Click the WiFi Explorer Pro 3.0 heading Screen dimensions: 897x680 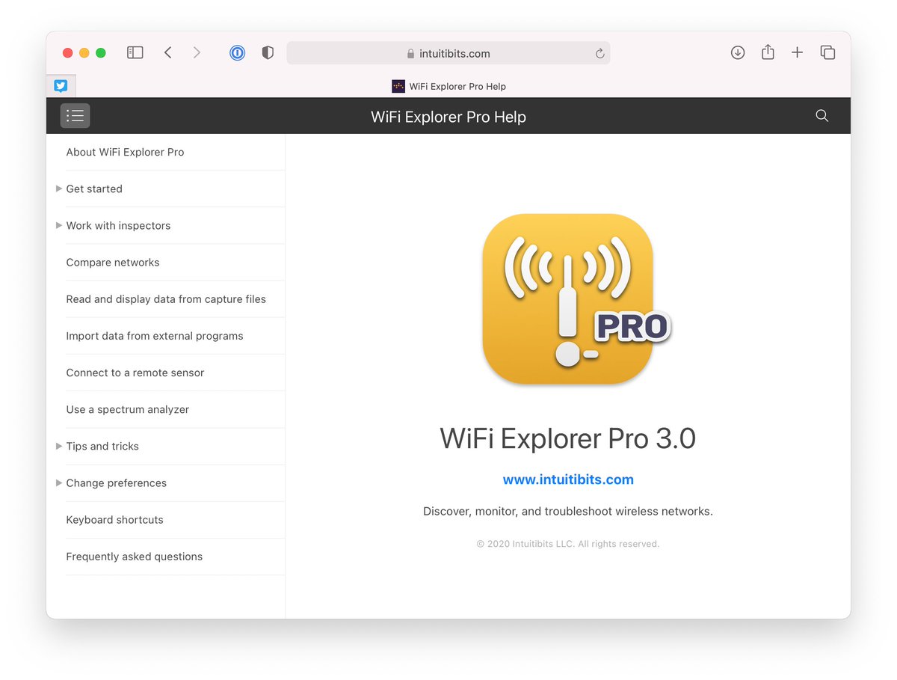pos(568,438)
